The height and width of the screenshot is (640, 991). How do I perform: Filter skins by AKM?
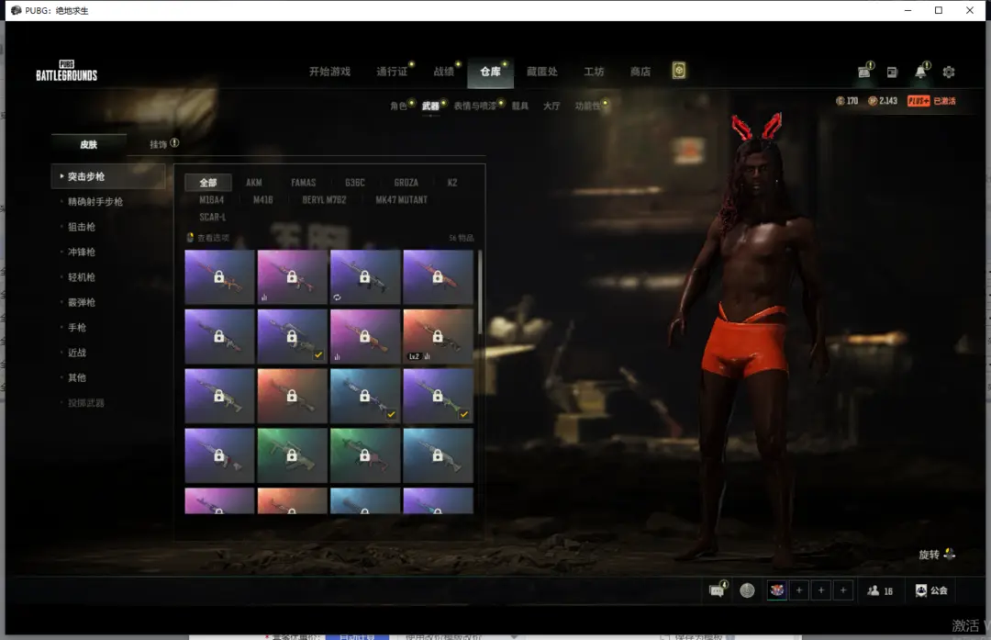(x=253, y=183)
